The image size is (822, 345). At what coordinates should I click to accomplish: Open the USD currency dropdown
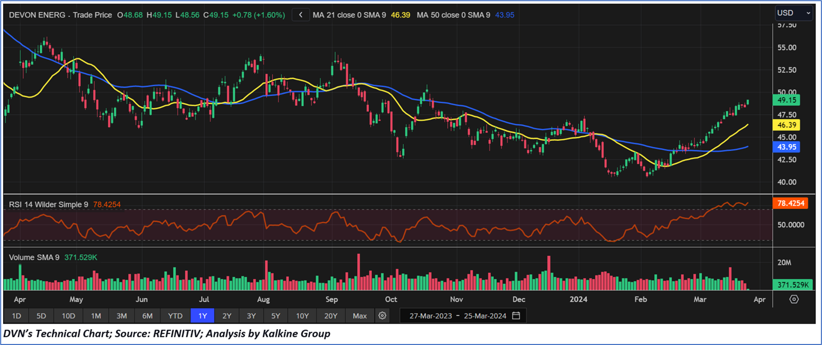[793, 13]
